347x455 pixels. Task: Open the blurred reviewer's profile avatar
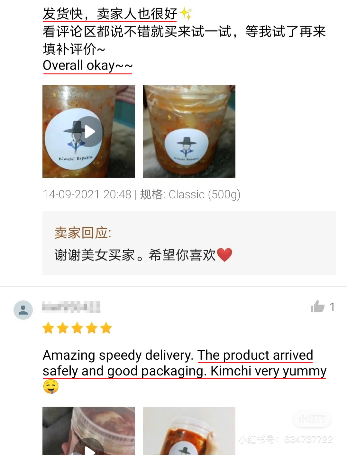23,310
